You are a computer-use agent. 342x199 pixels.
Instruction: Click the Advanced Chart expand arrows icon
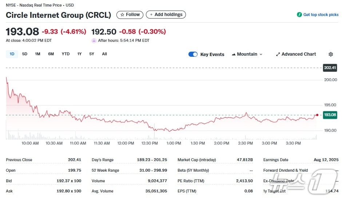click(x=278, y=54)
